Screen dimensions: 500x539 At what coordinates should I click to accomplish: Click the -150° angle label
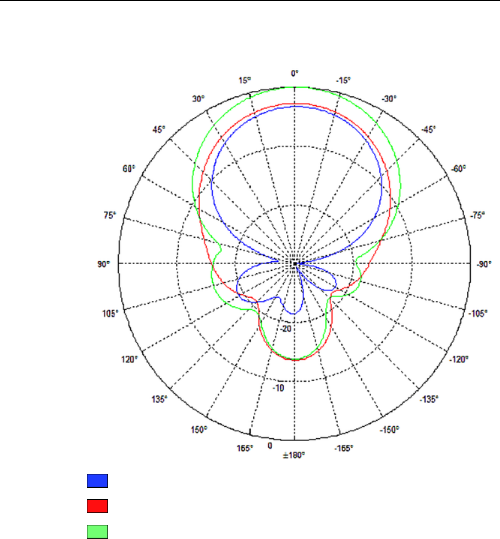pos(389,430)
